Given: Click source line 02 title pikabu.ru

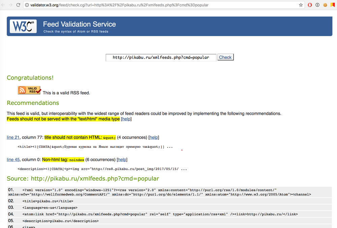Looking at the screenshot, I should (x=170, y=201).
